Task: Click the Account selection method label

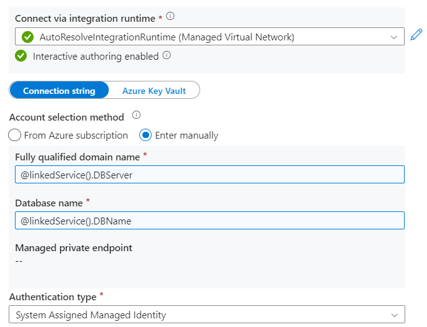Action: [x=67, y=117]
